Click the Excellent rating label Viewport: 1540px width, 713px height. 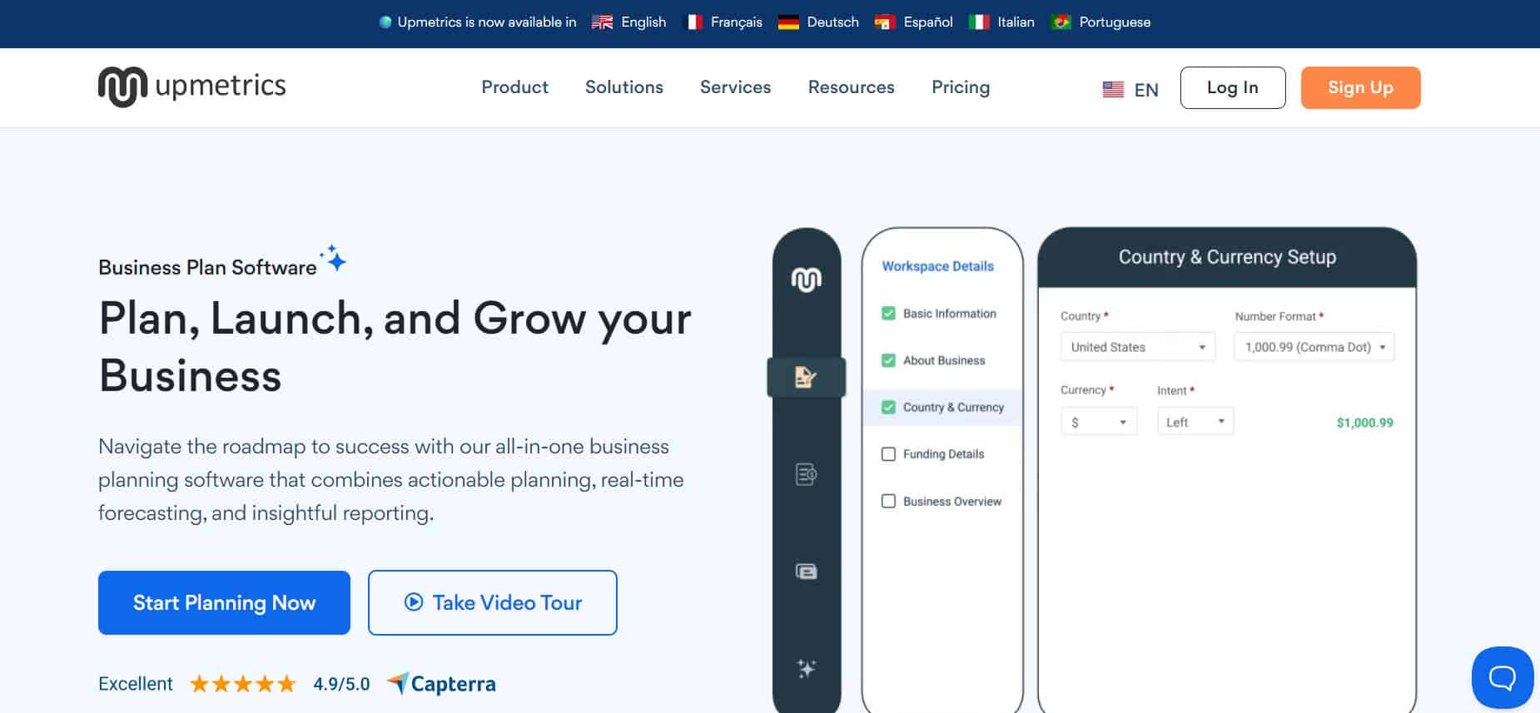point(136,684)
